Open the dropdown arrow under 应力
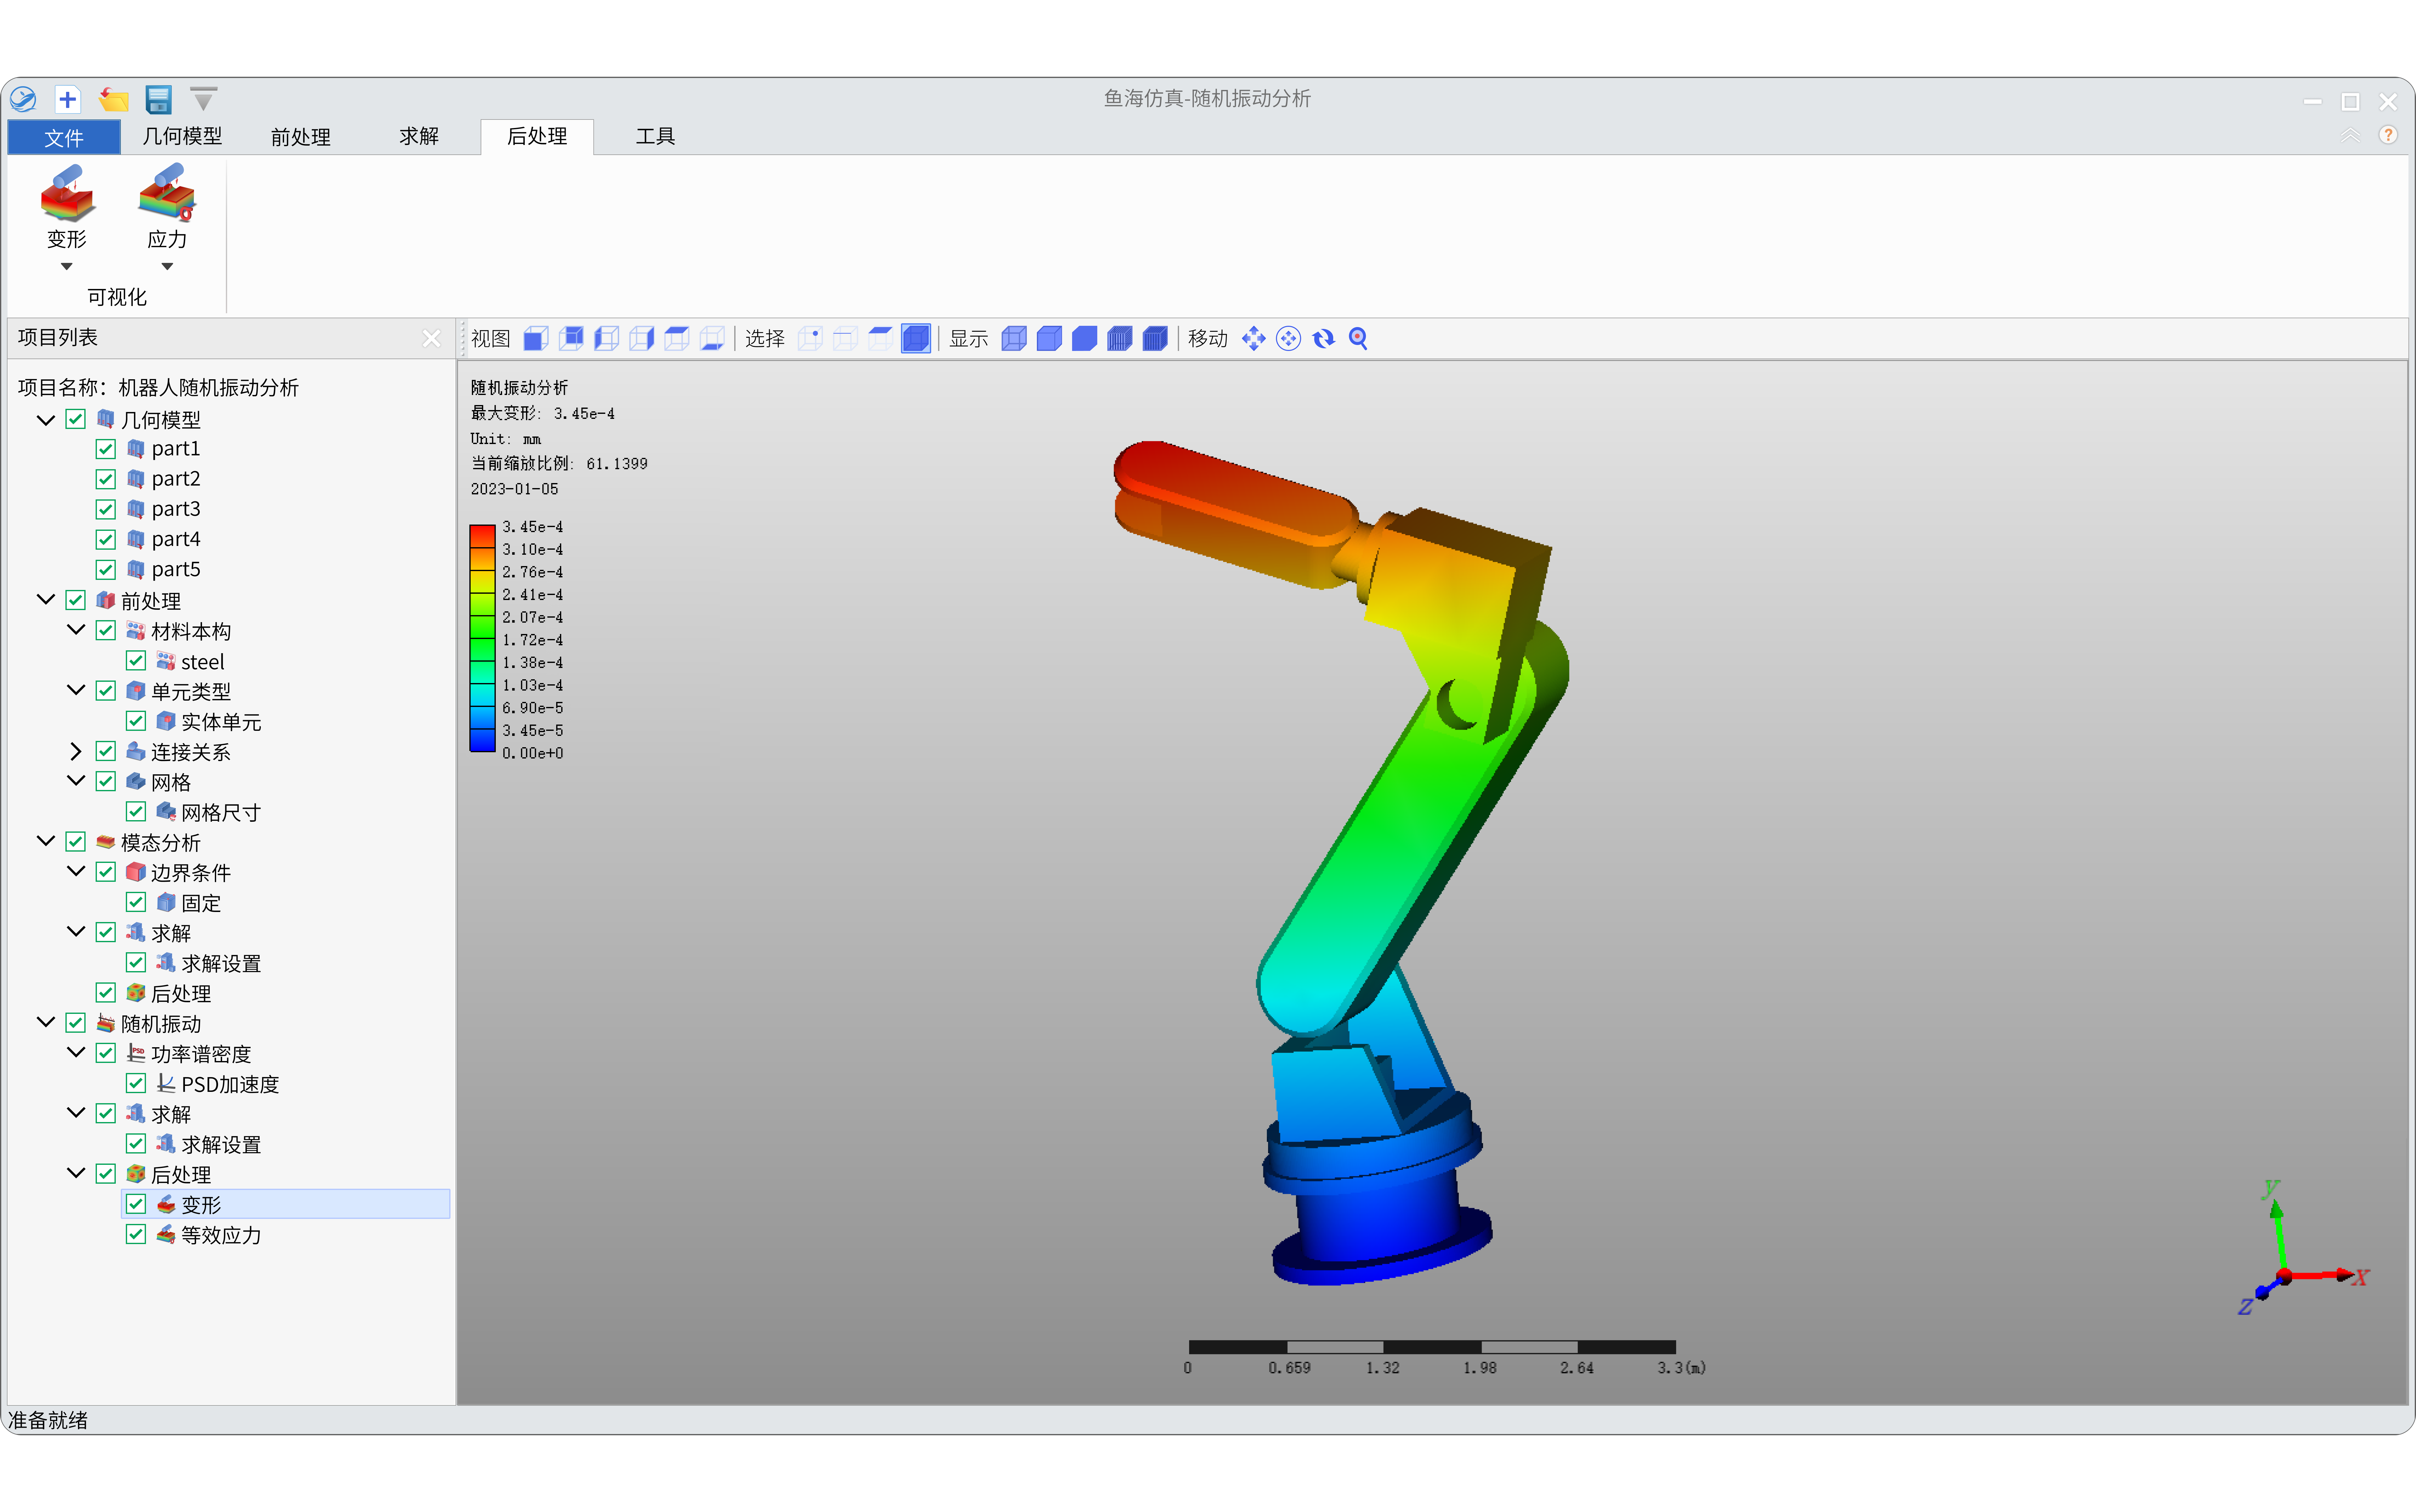The image size is (2416, 1512). click(167, 267)
